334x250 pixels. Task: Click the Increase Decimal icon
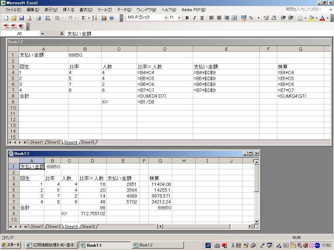coord(266,18)
